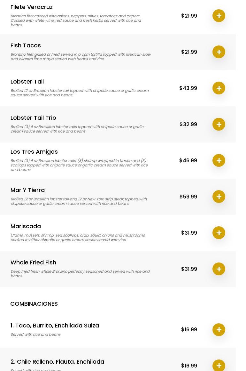Open the Whole Fried Fish item title
This screenshot has height=371, width=246.
[33, 262]
